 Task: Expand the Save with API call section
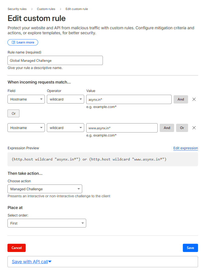pos(31,261)
